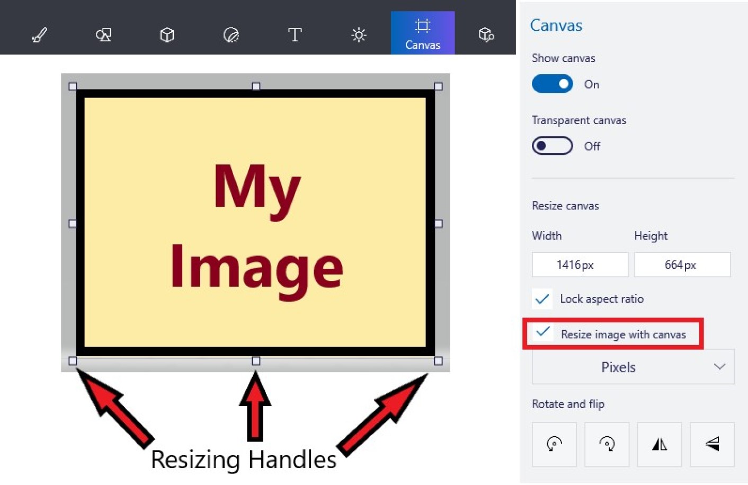Turn off Show canvas
This screenshot has width=748, height=485.
click(x=552, y=84)
